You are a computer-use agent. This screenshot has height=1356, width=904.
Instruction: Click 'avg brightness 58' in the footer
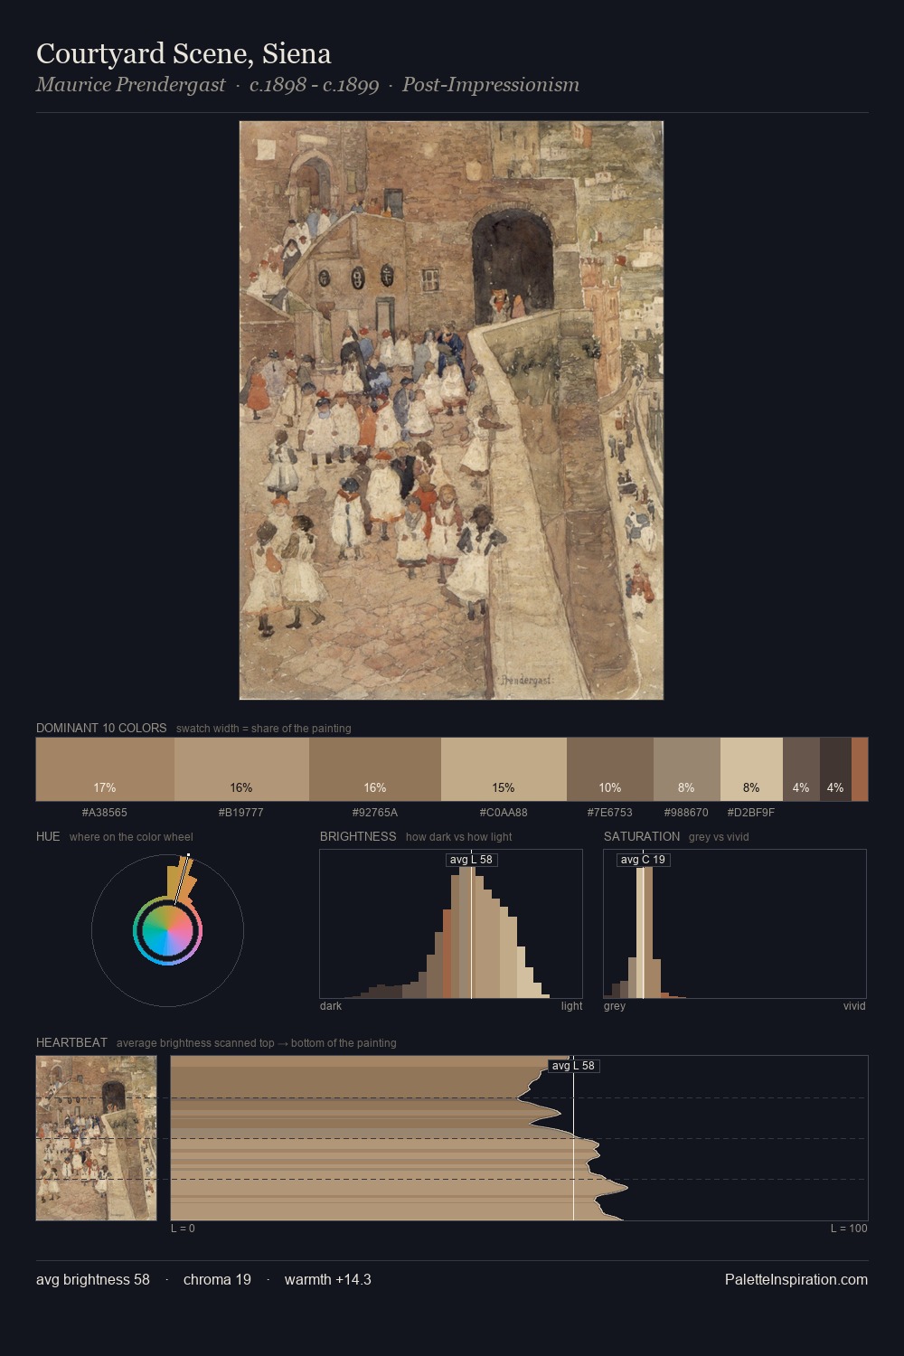[x=93, y=1279]
